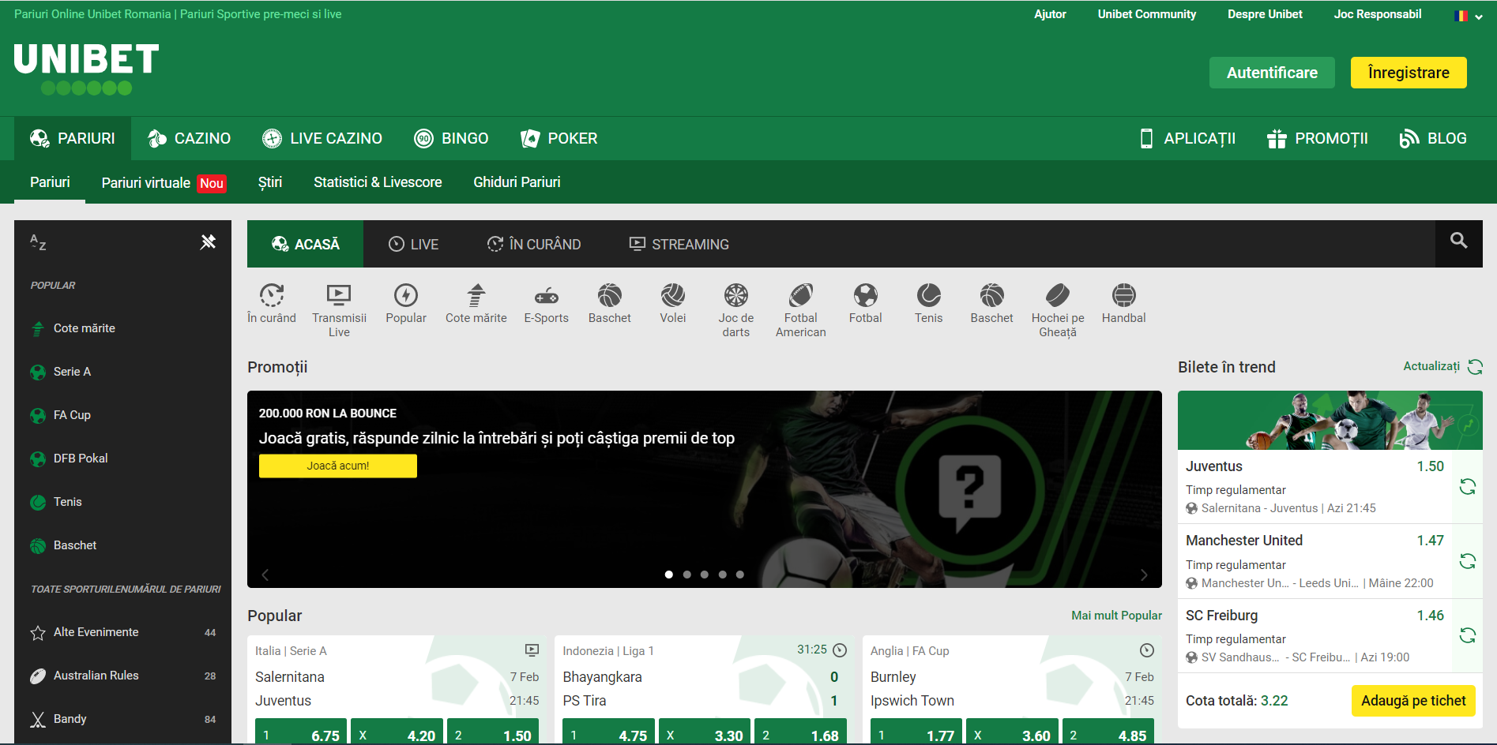Click the streaming icon on Salernitana match
The image size is (1497, 745).
532,650
